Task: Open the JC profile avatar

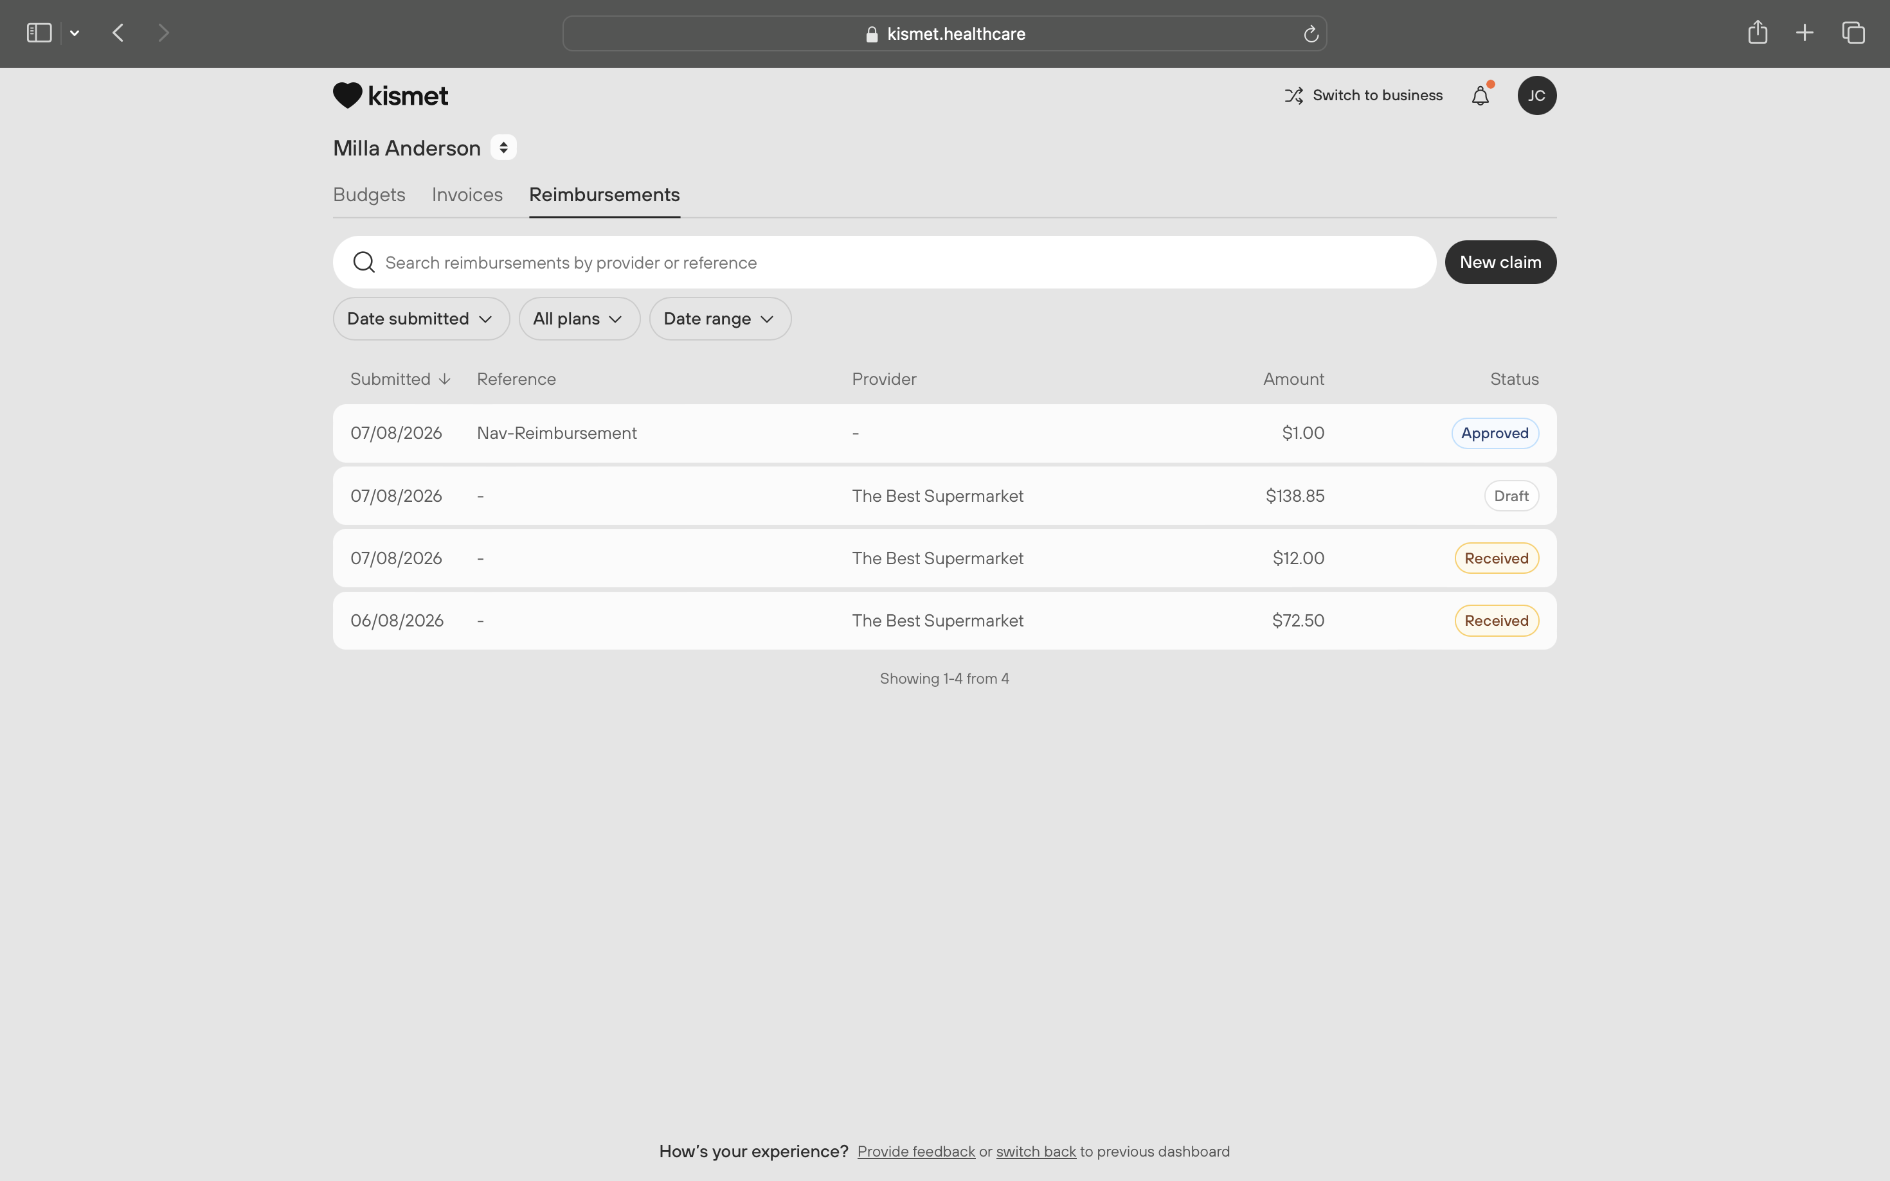Action: point(1536,95)
